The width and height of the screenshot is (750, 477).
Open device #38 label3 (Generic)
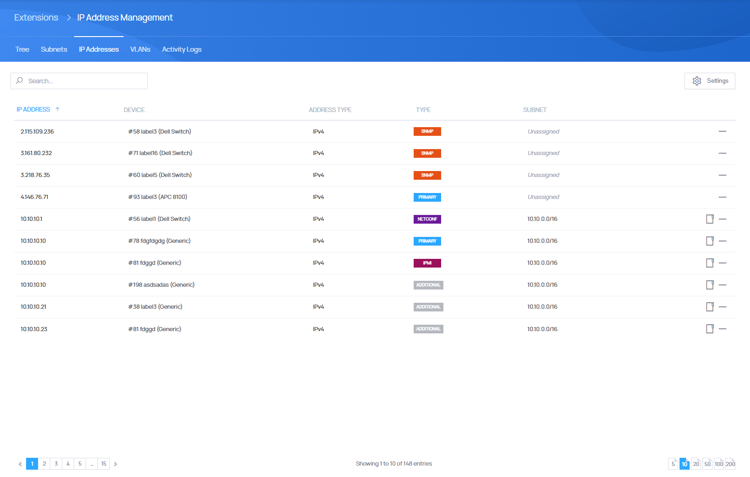tap(155, 307)
